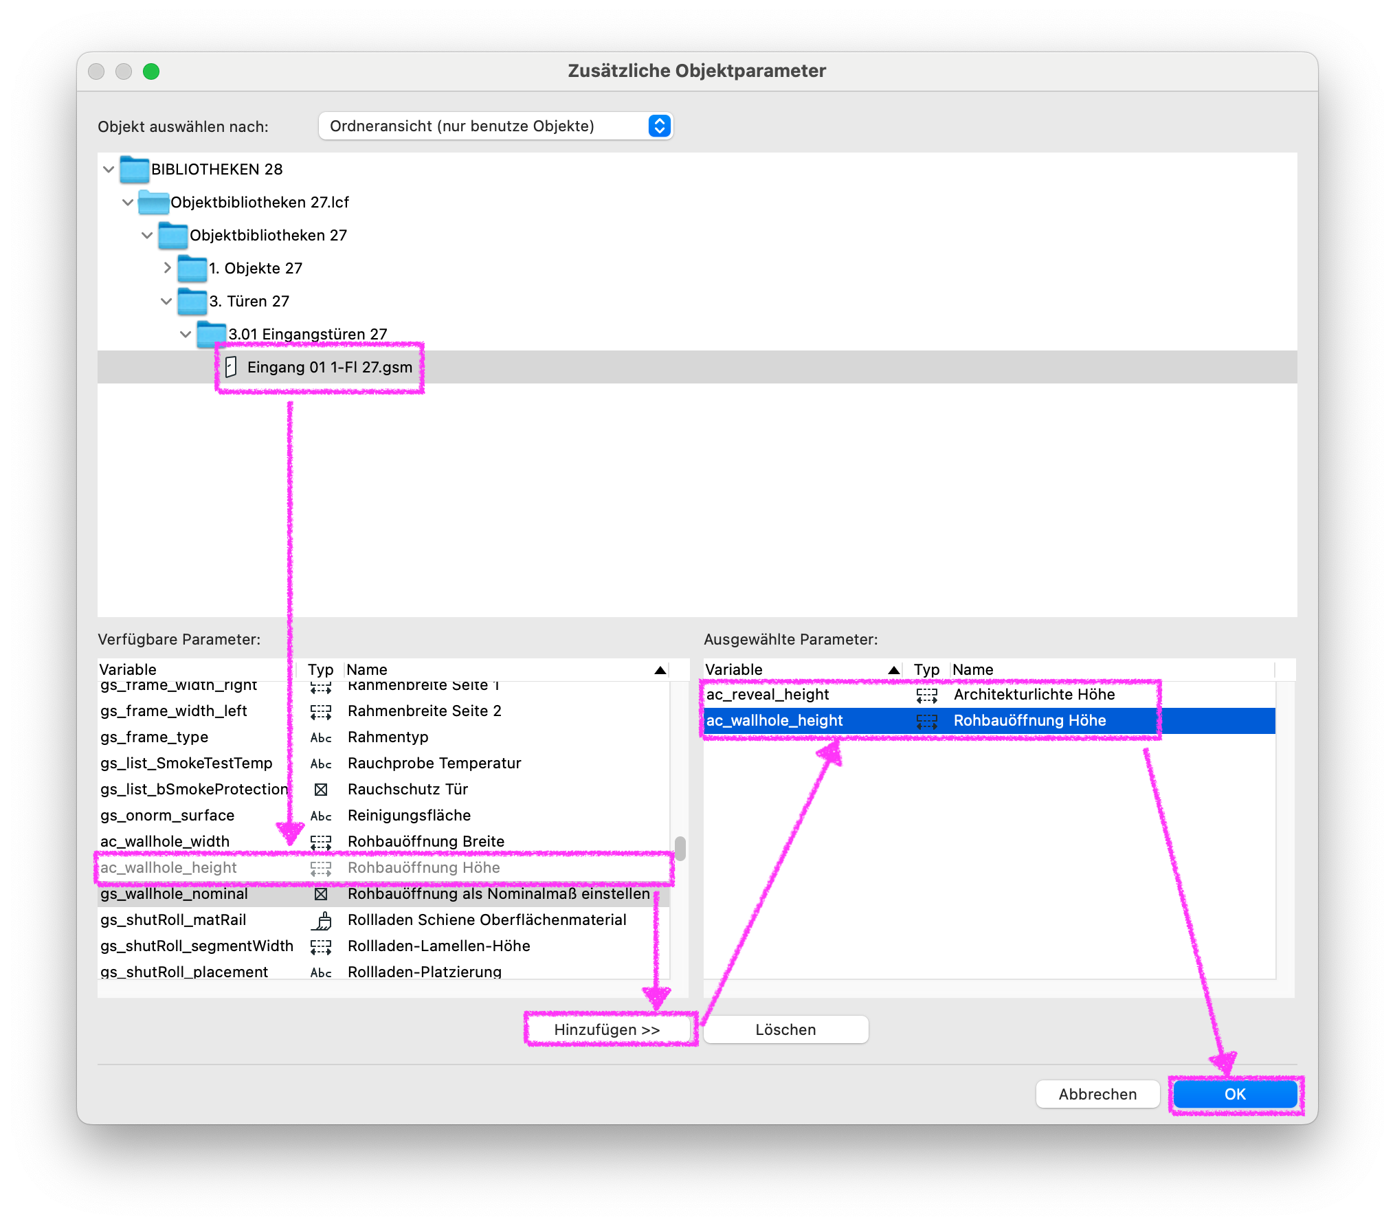This screenshot has height=1226, width=1395.
Task: Click the Abc type icon for gs_list_SmokeTestTemp
Action: tap(321, 764)
